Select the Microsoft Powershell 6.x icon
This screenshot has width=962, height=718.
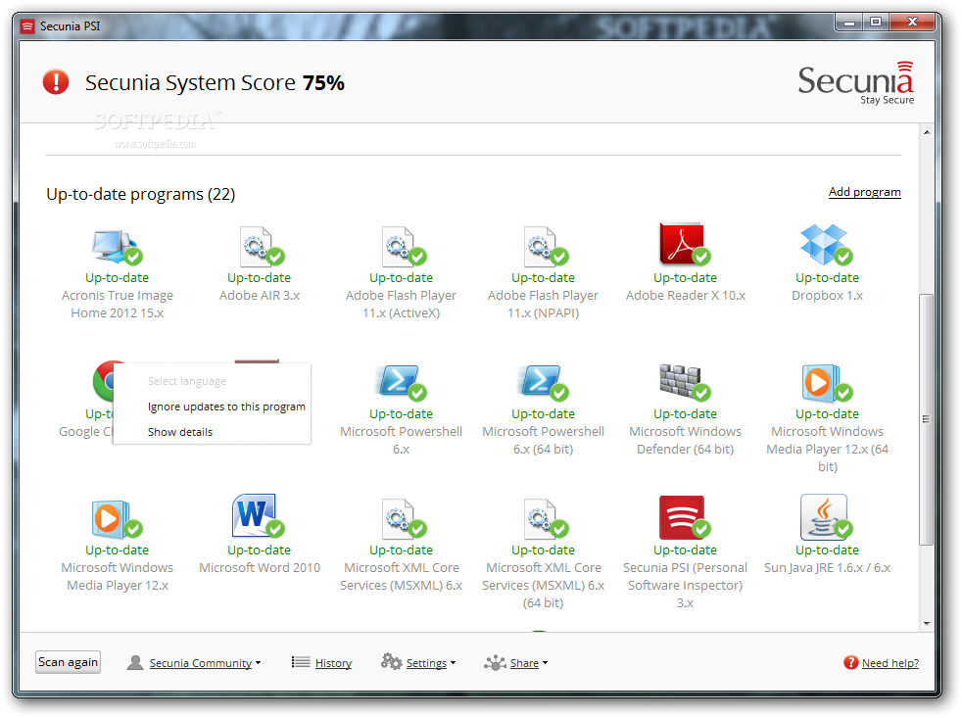coord(401,382)
